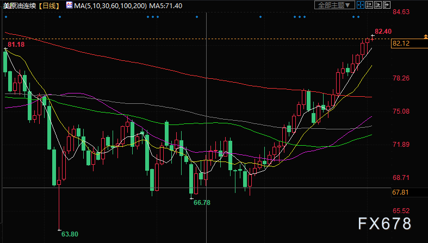The height and width of the screenshot is (243, 428).
Task: Click the MA indicator chart icon
Action: tap(69, 5)
